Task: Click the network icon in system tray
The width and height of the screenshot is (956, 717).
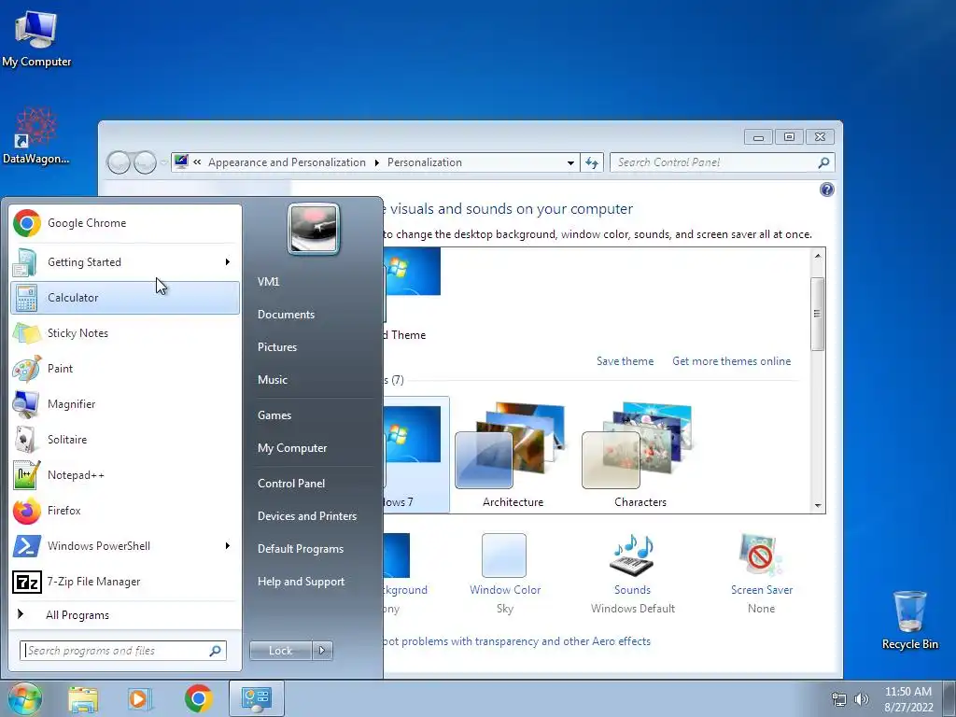Action: click(839, 699)
